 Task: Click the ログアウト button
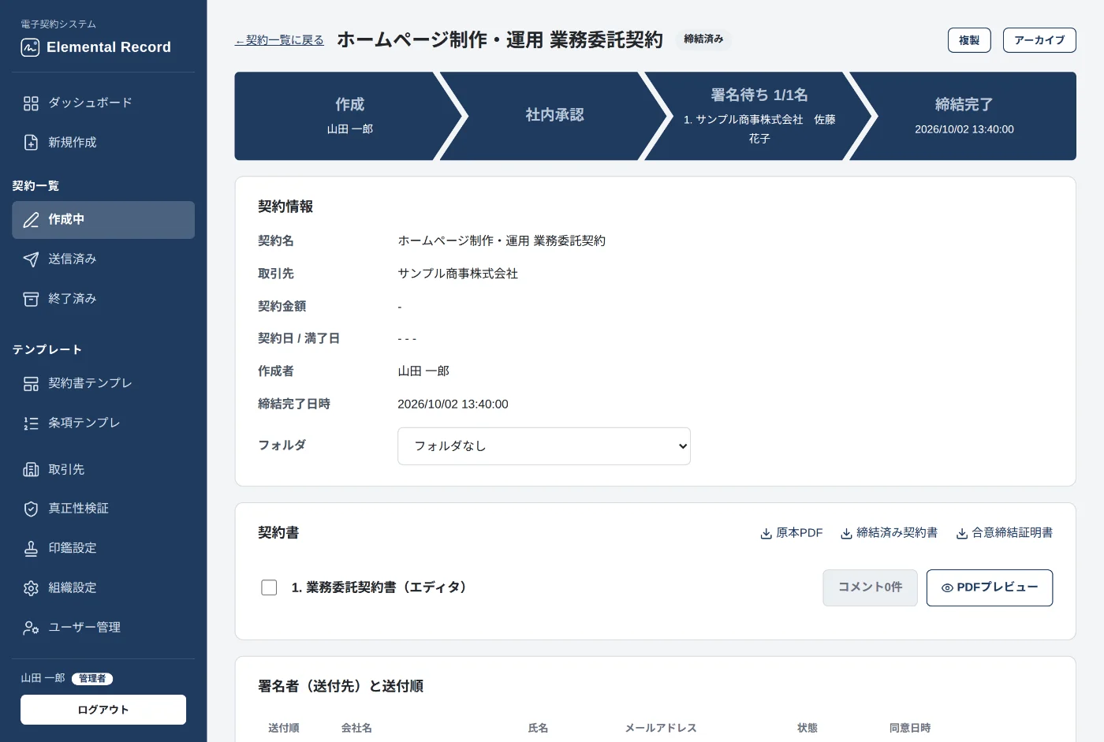103,710
